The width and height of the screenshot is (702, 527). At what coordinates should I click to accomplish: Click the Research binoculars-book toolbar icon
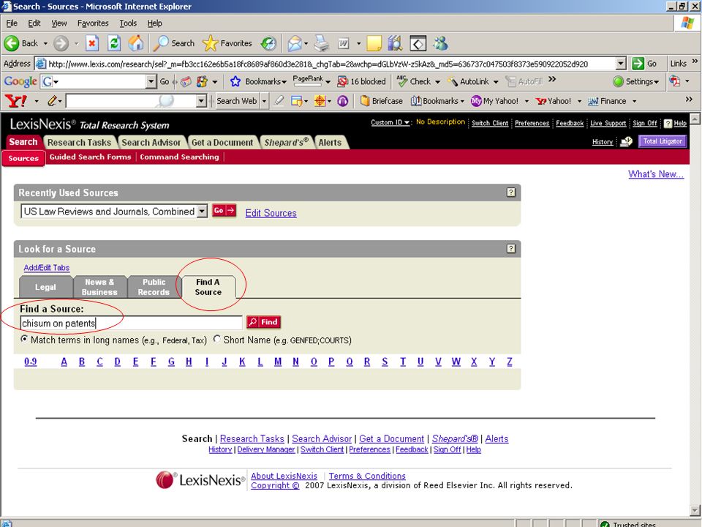(395, 43)
